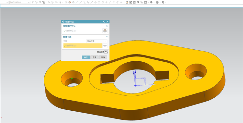The image size is (243, 123).
Task: Click the fit view icon in the toolbar
Action: (145, 2)
